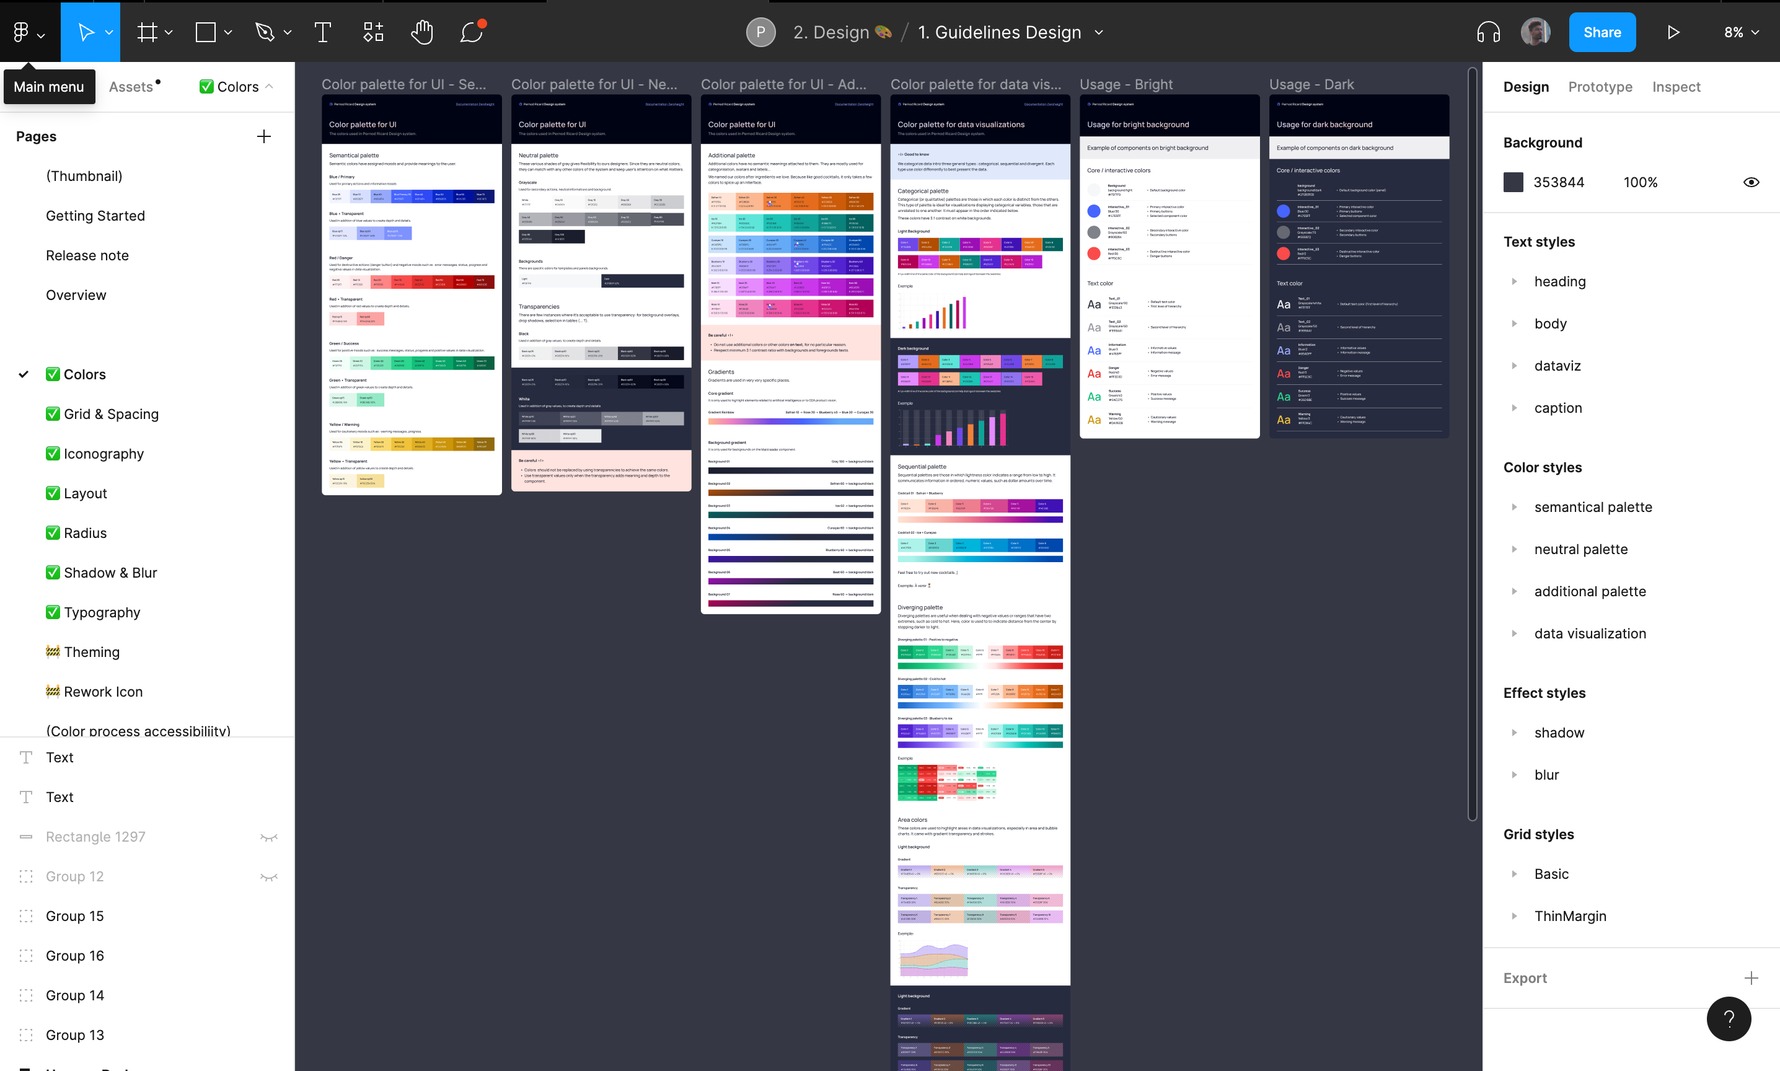Image resolution: width=1780 pixels, height=1071 pixels.
Task: Select the Frame tool
Action: click(x=147, y=32)
